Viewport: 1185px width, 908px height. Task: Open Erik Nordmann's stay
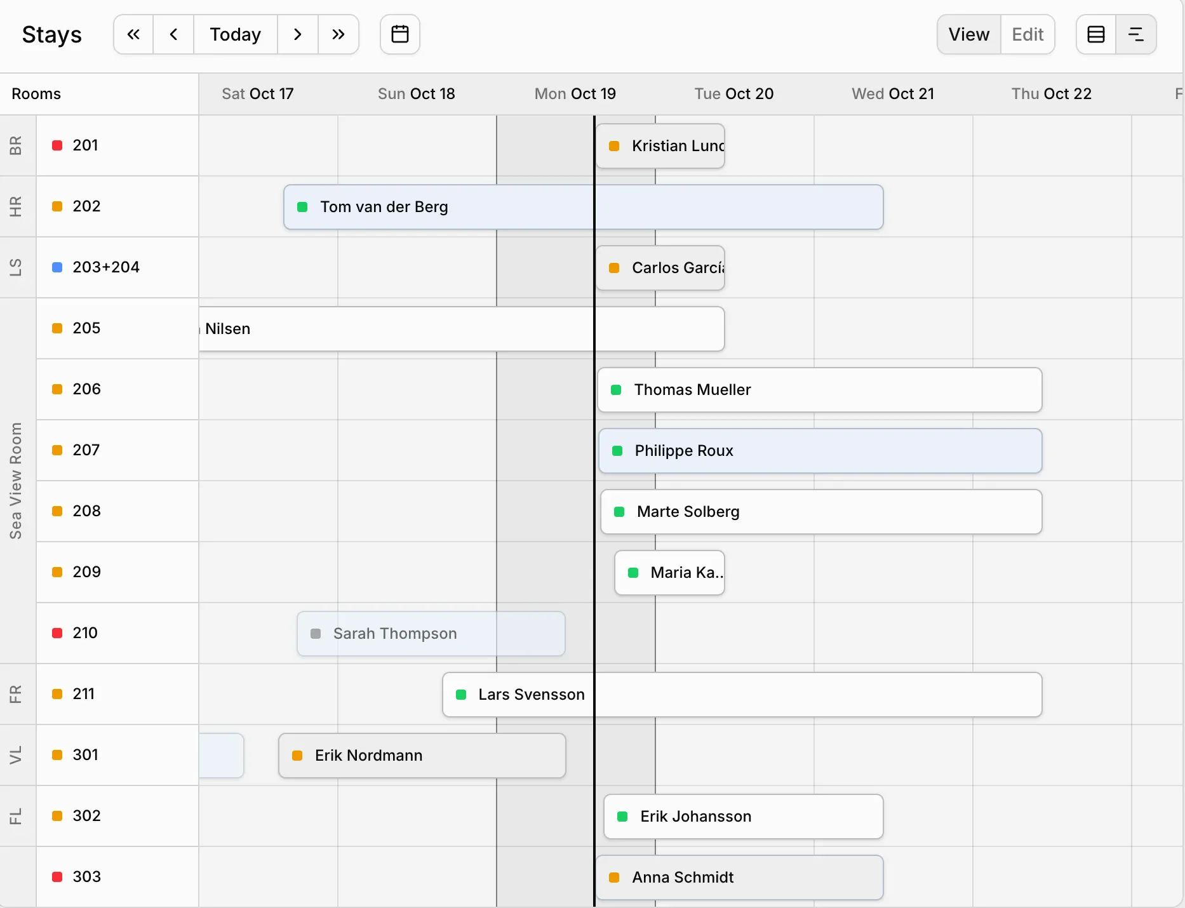point(422,756)
